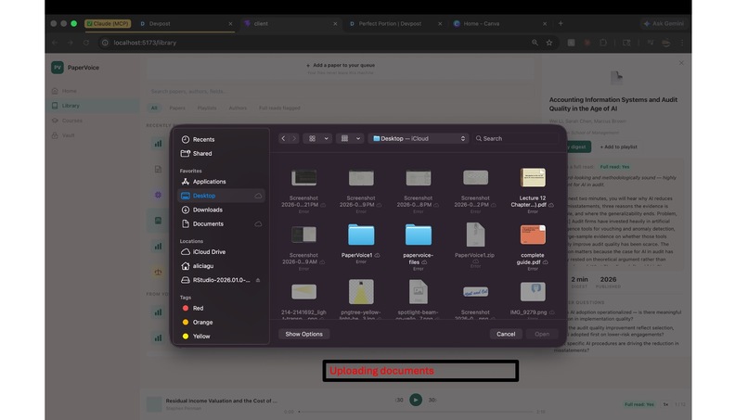Open the Chrome menu three dots
Viewport: 748px width, 420px height.
tap(682, 43)
